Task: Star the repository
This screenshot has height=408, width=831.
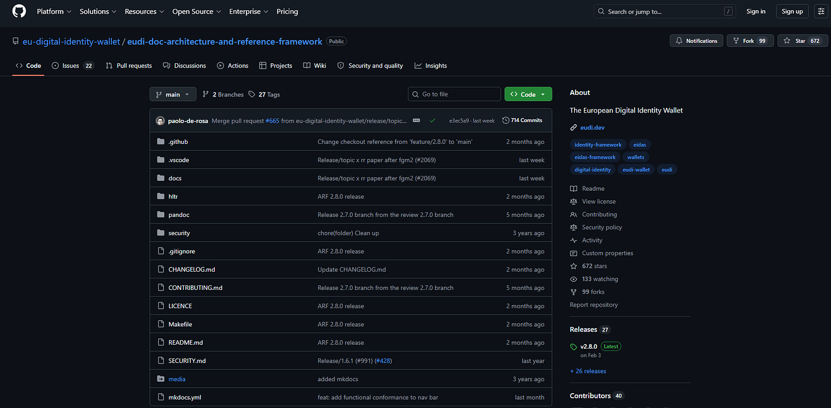Action: coord(802,41)
